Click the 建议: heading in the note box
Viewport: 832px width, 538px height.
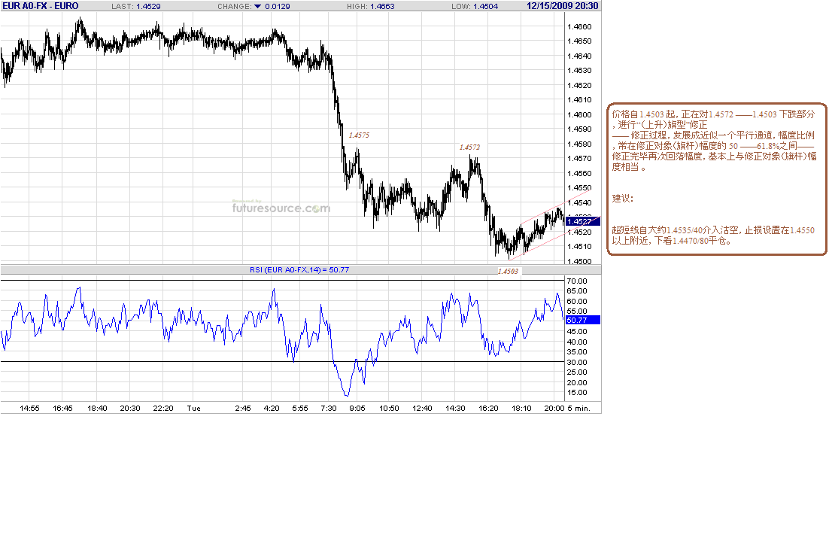[x=622, y=199]
